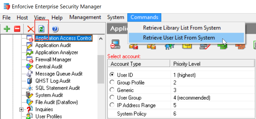Open the Host menu
This screenshot has width=256, height=119.
(x=22, y=18)
